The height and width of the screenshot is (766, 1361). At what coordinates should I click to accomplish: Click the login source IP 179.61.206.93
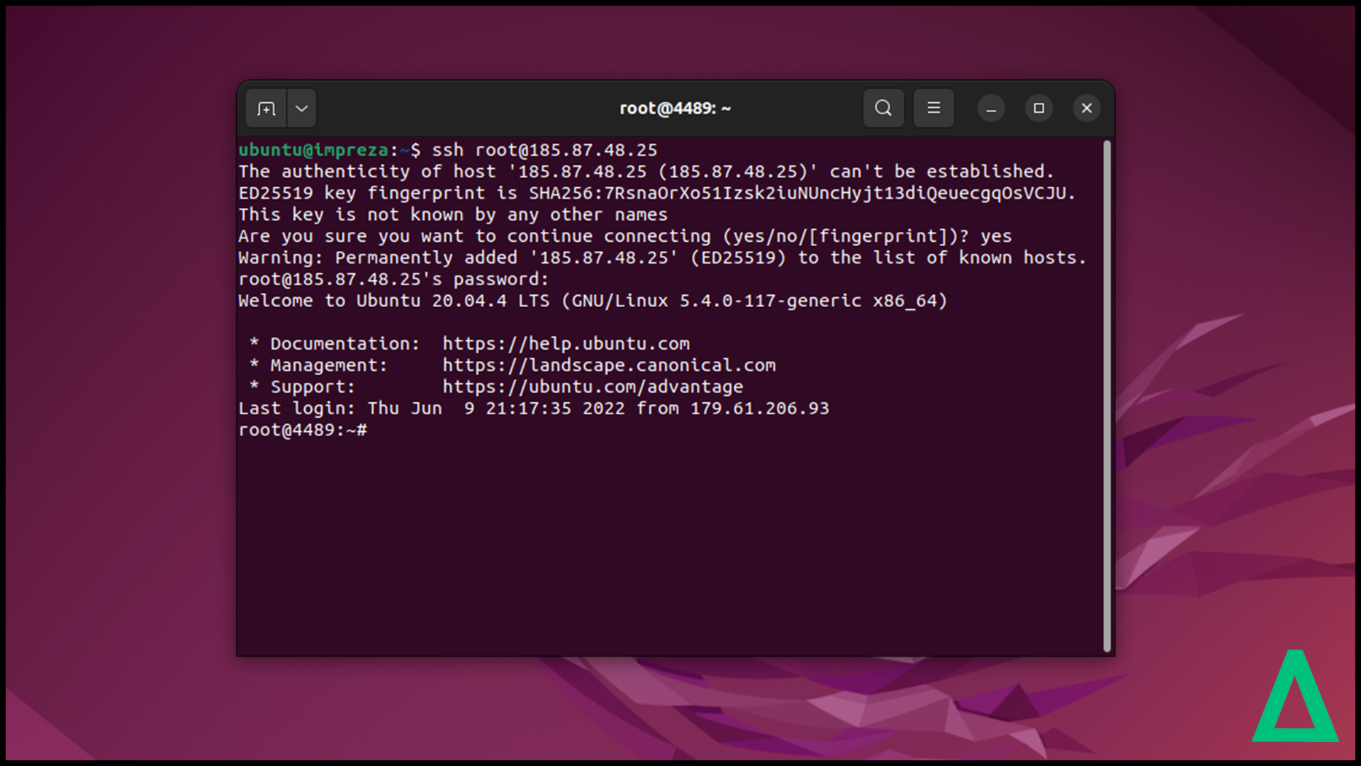[x=759, y=409]
